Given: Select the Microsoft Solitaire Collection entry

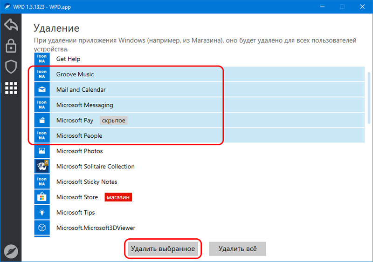Looking at the screenshot, I should [200, 166].
